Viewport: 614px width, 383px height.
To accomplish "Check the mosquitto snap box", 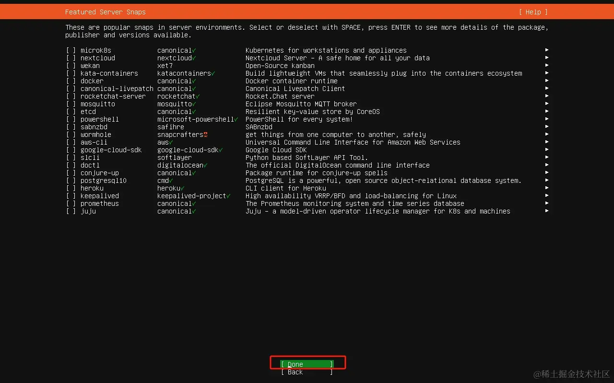I will pyautogui.click(x=71, y=104).
